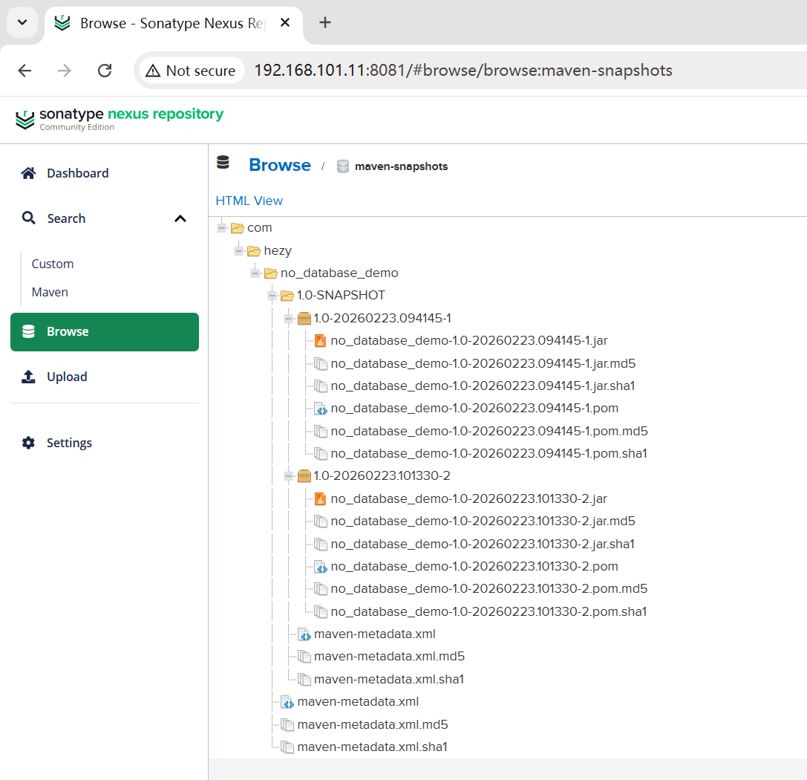Reload the page with the refresh button
This screenshot has height=780, width=807.
(105, 71)
